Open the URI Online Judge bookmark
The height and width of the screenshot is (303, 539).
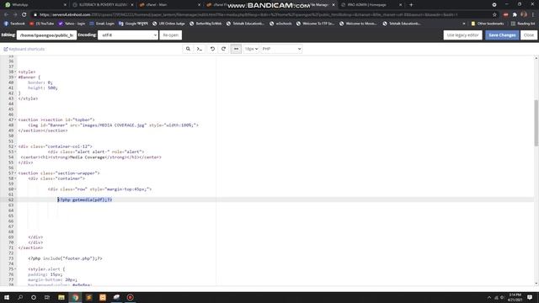click(168, 24)
